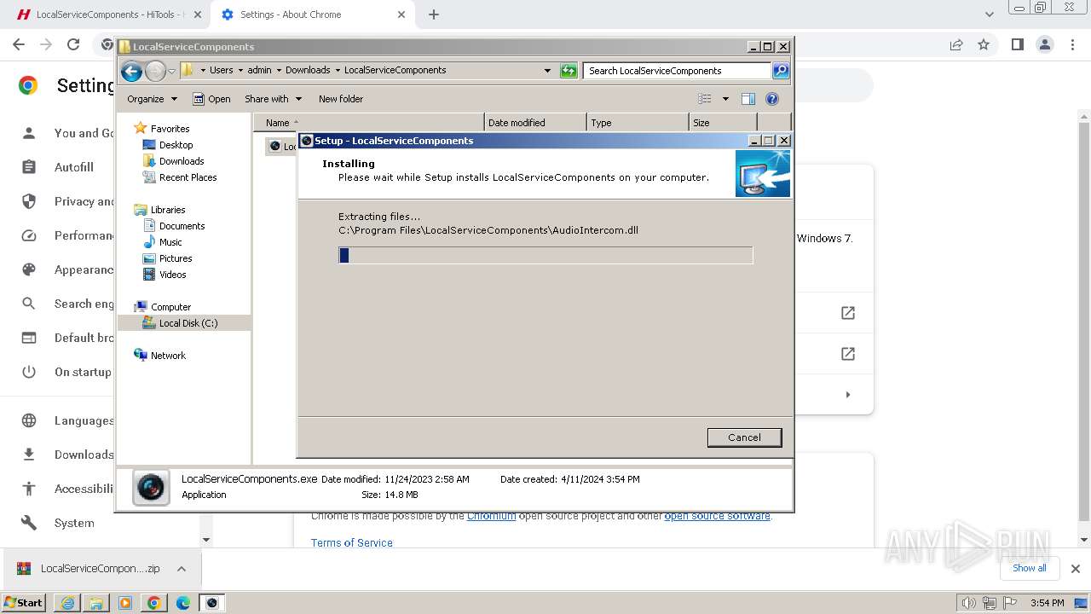Click the Explorer search magnifier button
The height and width of the screenshot is (614, 1091).
tap(781, 71)
